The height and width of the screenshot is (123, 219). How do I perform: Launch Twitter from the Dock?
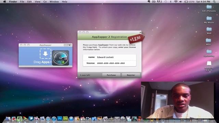[31, 119]
